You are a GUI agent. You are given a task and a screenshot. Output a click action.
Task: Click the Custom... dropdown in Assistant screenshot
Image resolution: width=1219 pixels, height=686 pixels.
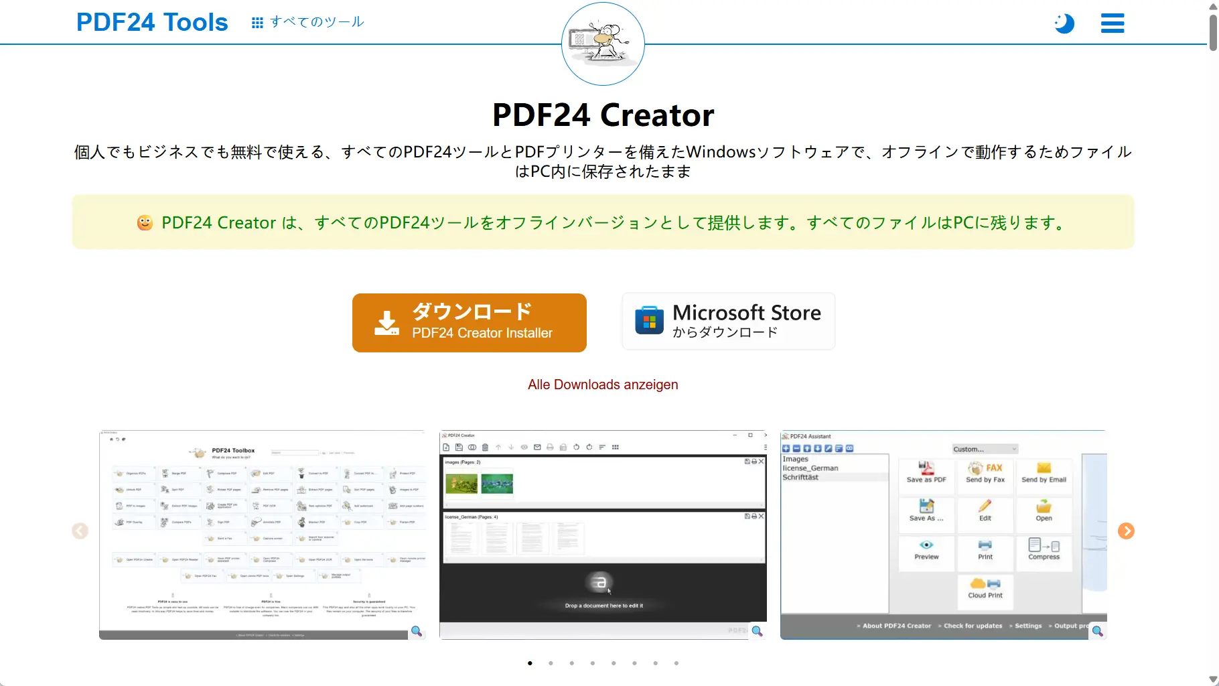coord(985,449)
